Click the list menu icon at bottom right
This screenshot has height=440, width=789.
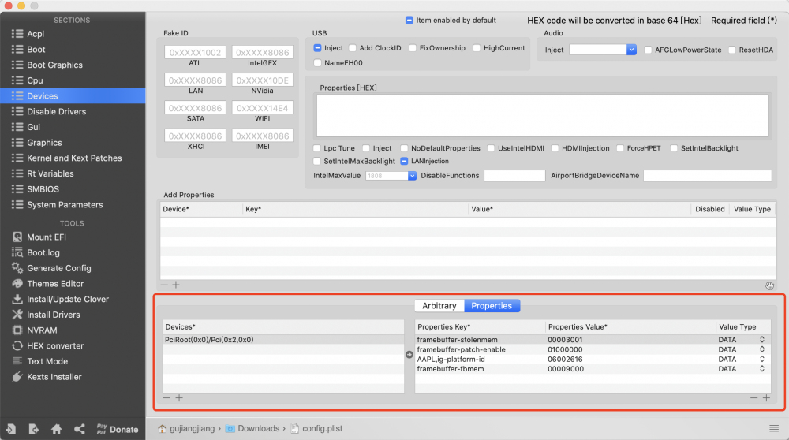pyautogui.click(x=774, y=428)
